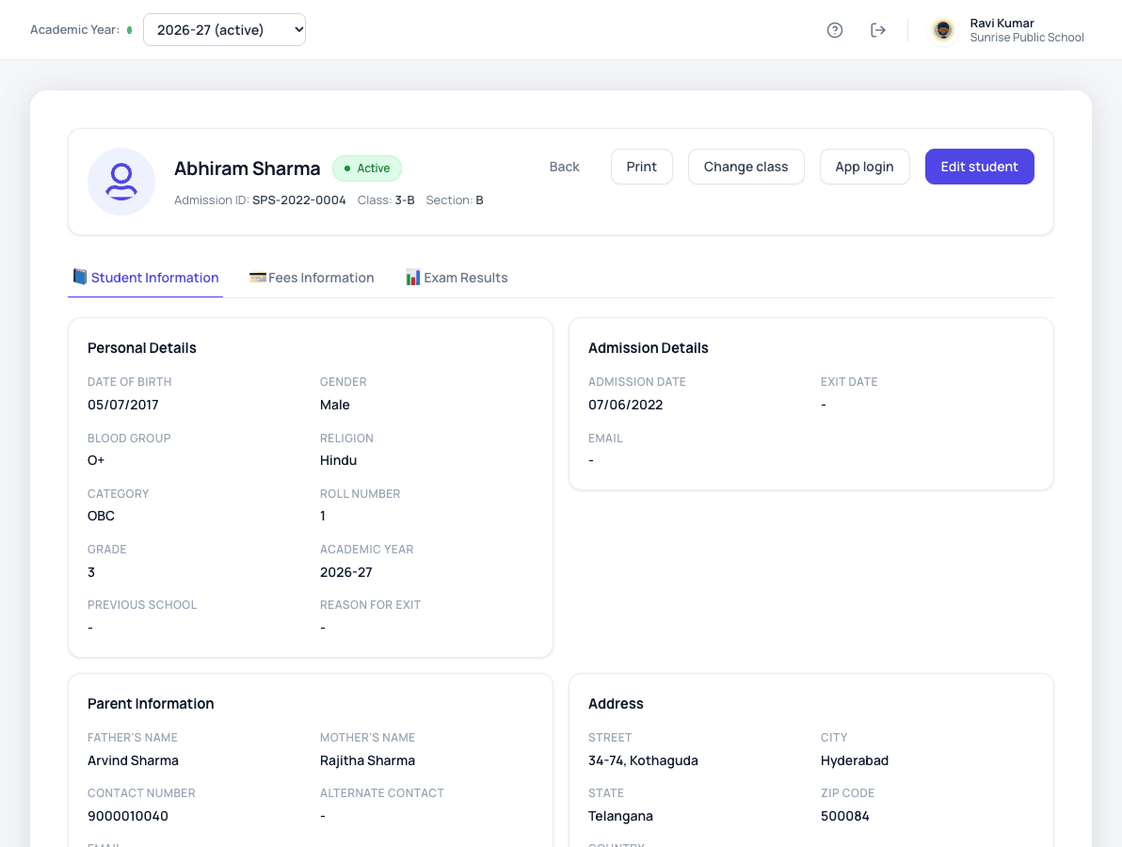Viewport: 1122px width, 847px height.
Task: Select the student name Abhiram Sharma
Action: [248, 168]
